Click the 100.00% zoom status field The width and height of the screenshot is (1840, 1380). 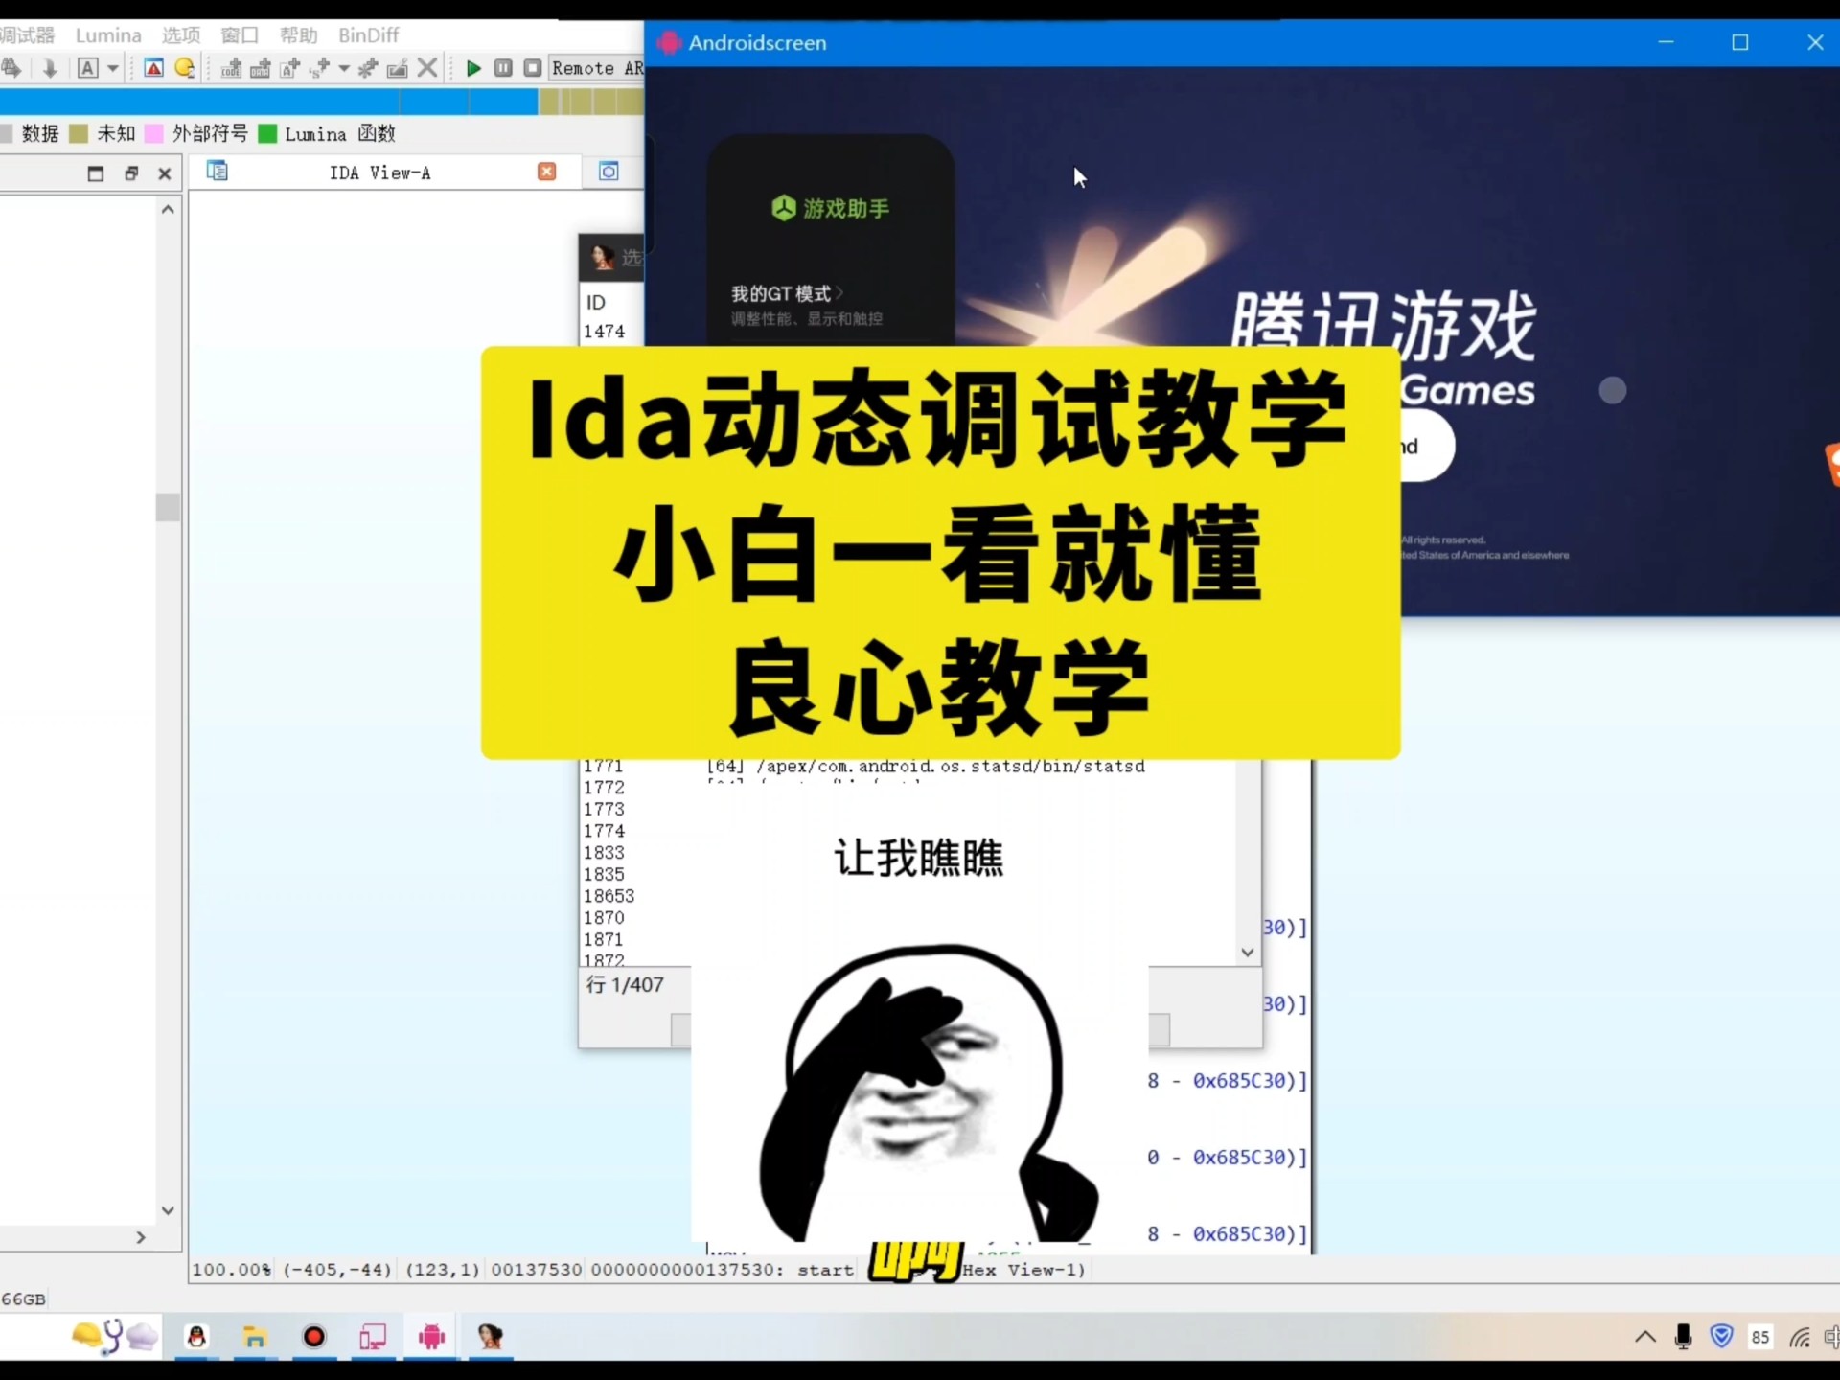232,1270
